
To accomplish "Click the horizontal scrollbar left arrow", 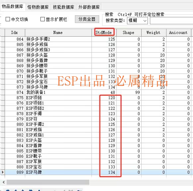I will 3,182.
